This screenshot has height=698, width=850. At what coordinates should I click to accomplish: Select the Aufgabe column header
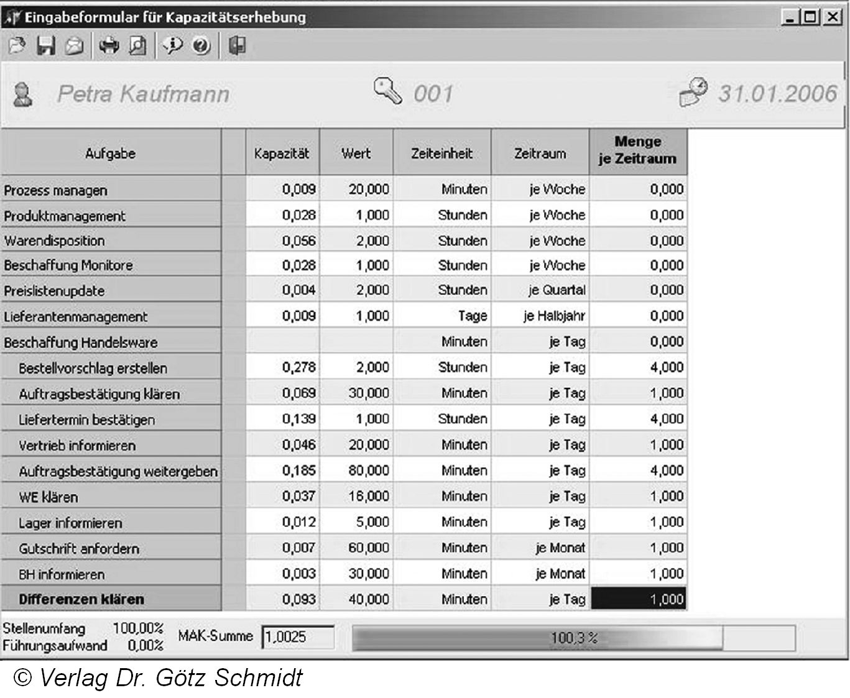coord(111,153)
